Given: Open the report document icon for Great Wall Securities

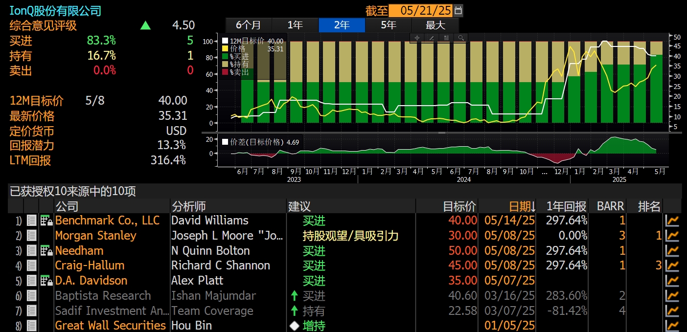Looking at the screenshot, I should tap(31, 326).
